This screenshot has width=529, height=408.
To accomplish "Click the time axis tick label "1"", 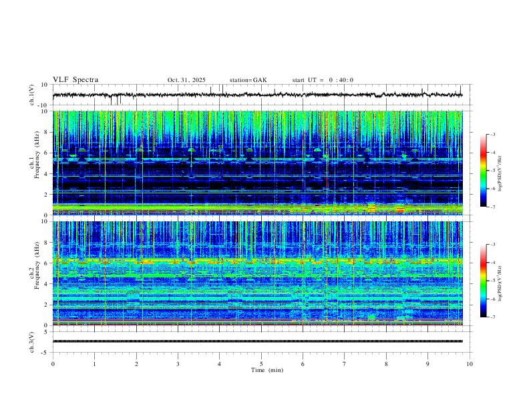I will point(94,364).
